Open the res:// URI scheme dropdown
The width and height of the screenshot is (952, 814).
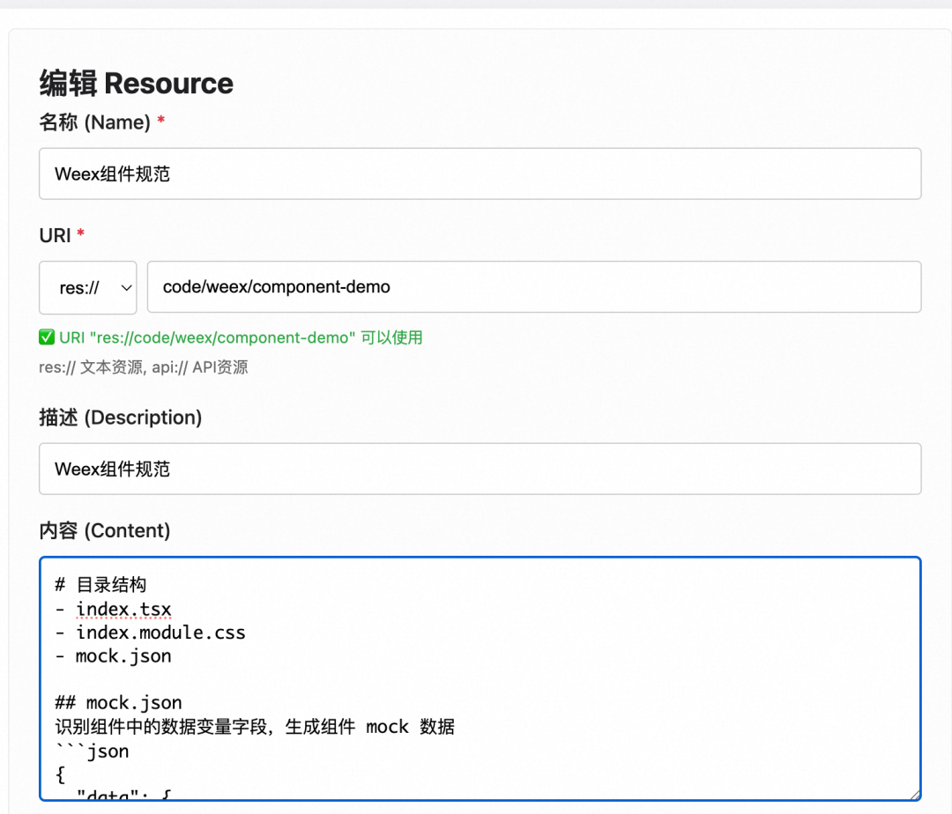click(88, 287)
